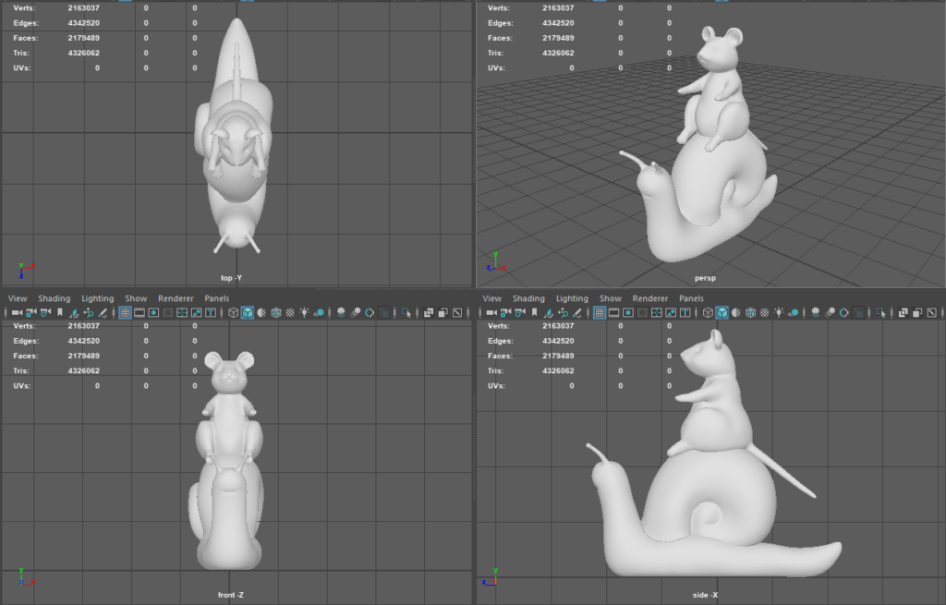Click Lock Camera icon in side view toolbar
The image size is (946, 605).
click(505, 313)
